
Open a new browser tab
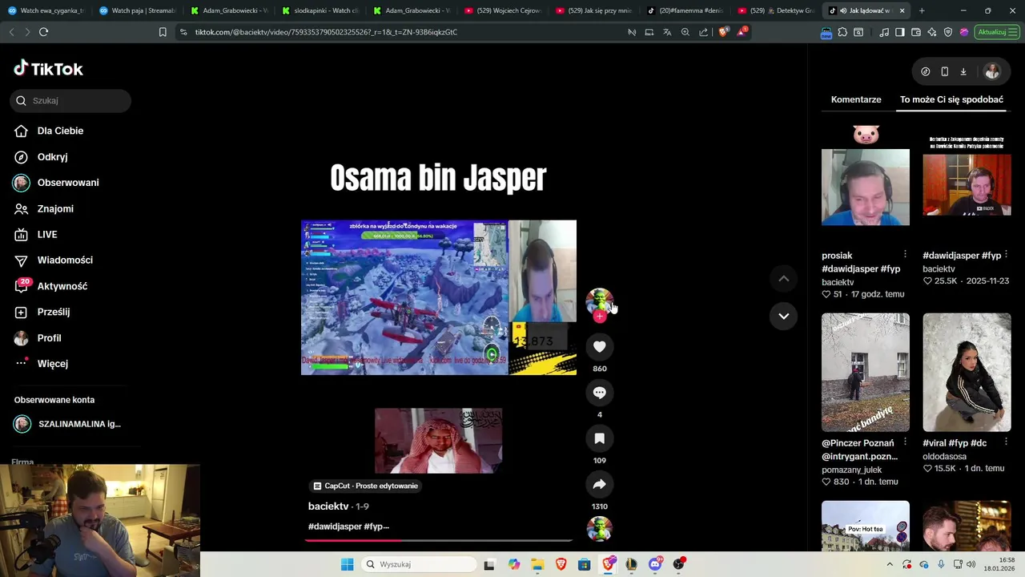tap(922, 10)
